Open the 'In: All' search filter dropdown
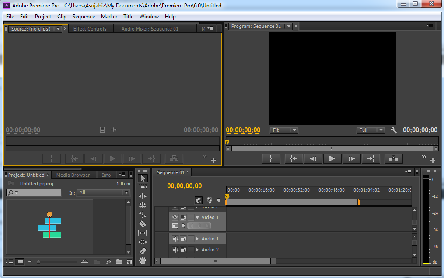The height and width of the screenshot is (278, 444). [104, 192]
